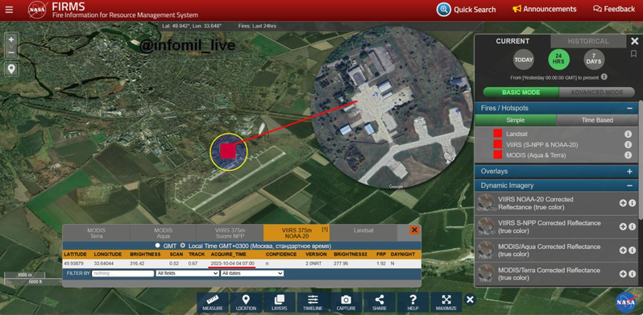This screenshot has height=315, width=643.
Task: Switch to Advanced Mode
Action: click(596, 93)
